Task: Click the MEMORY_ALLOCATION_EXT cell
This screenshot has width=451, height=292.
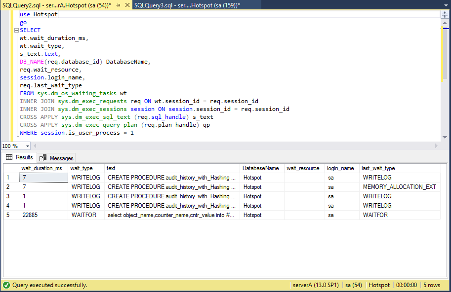Action: tap(400, 187)
